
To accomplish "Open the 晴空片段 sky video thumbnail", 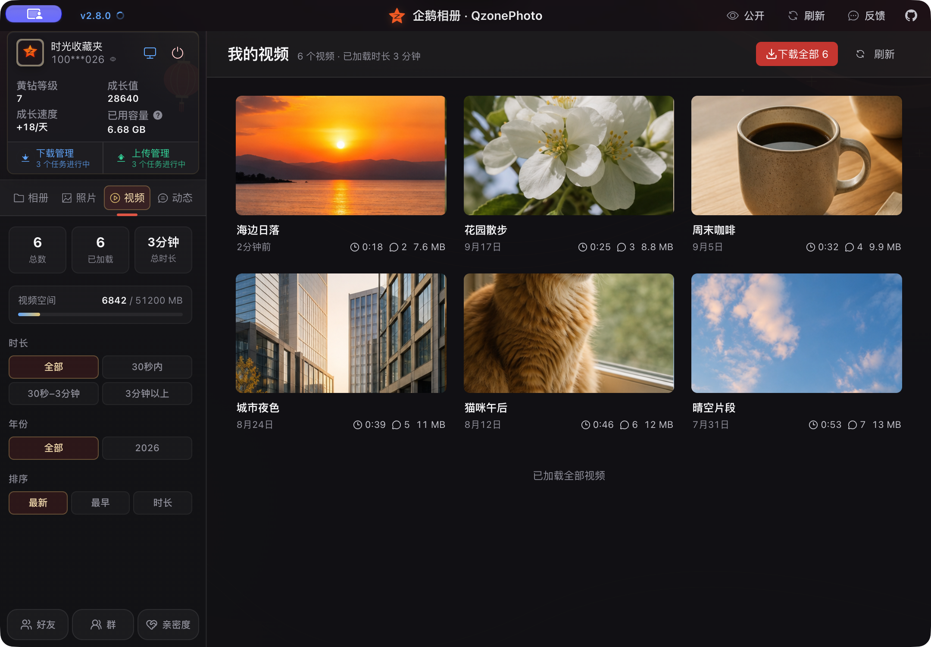I will pyautogui.click(x=797, y=333).
